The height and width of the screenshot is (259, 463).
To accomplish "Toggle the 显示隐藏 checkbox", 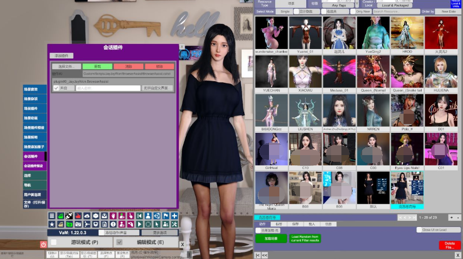I will click(296, 11).
